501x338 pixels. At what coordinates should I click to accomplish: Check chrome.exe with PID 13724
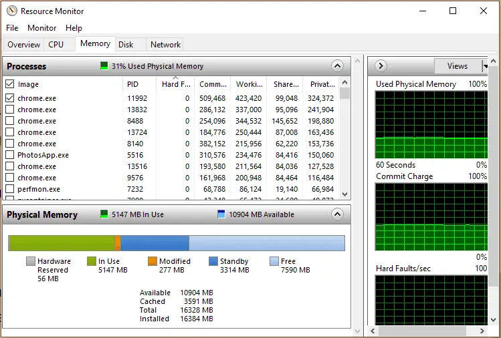pos(10,132)
